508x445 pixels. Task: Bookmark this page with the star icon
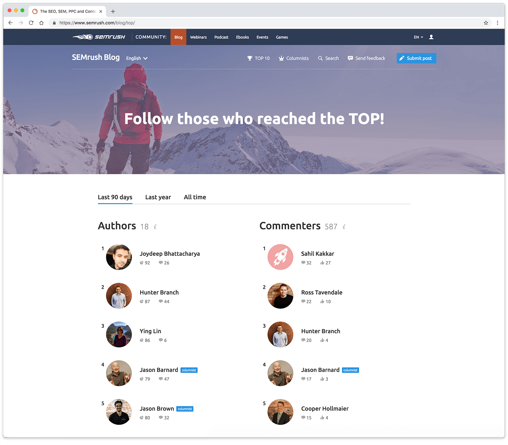(486, 23)
